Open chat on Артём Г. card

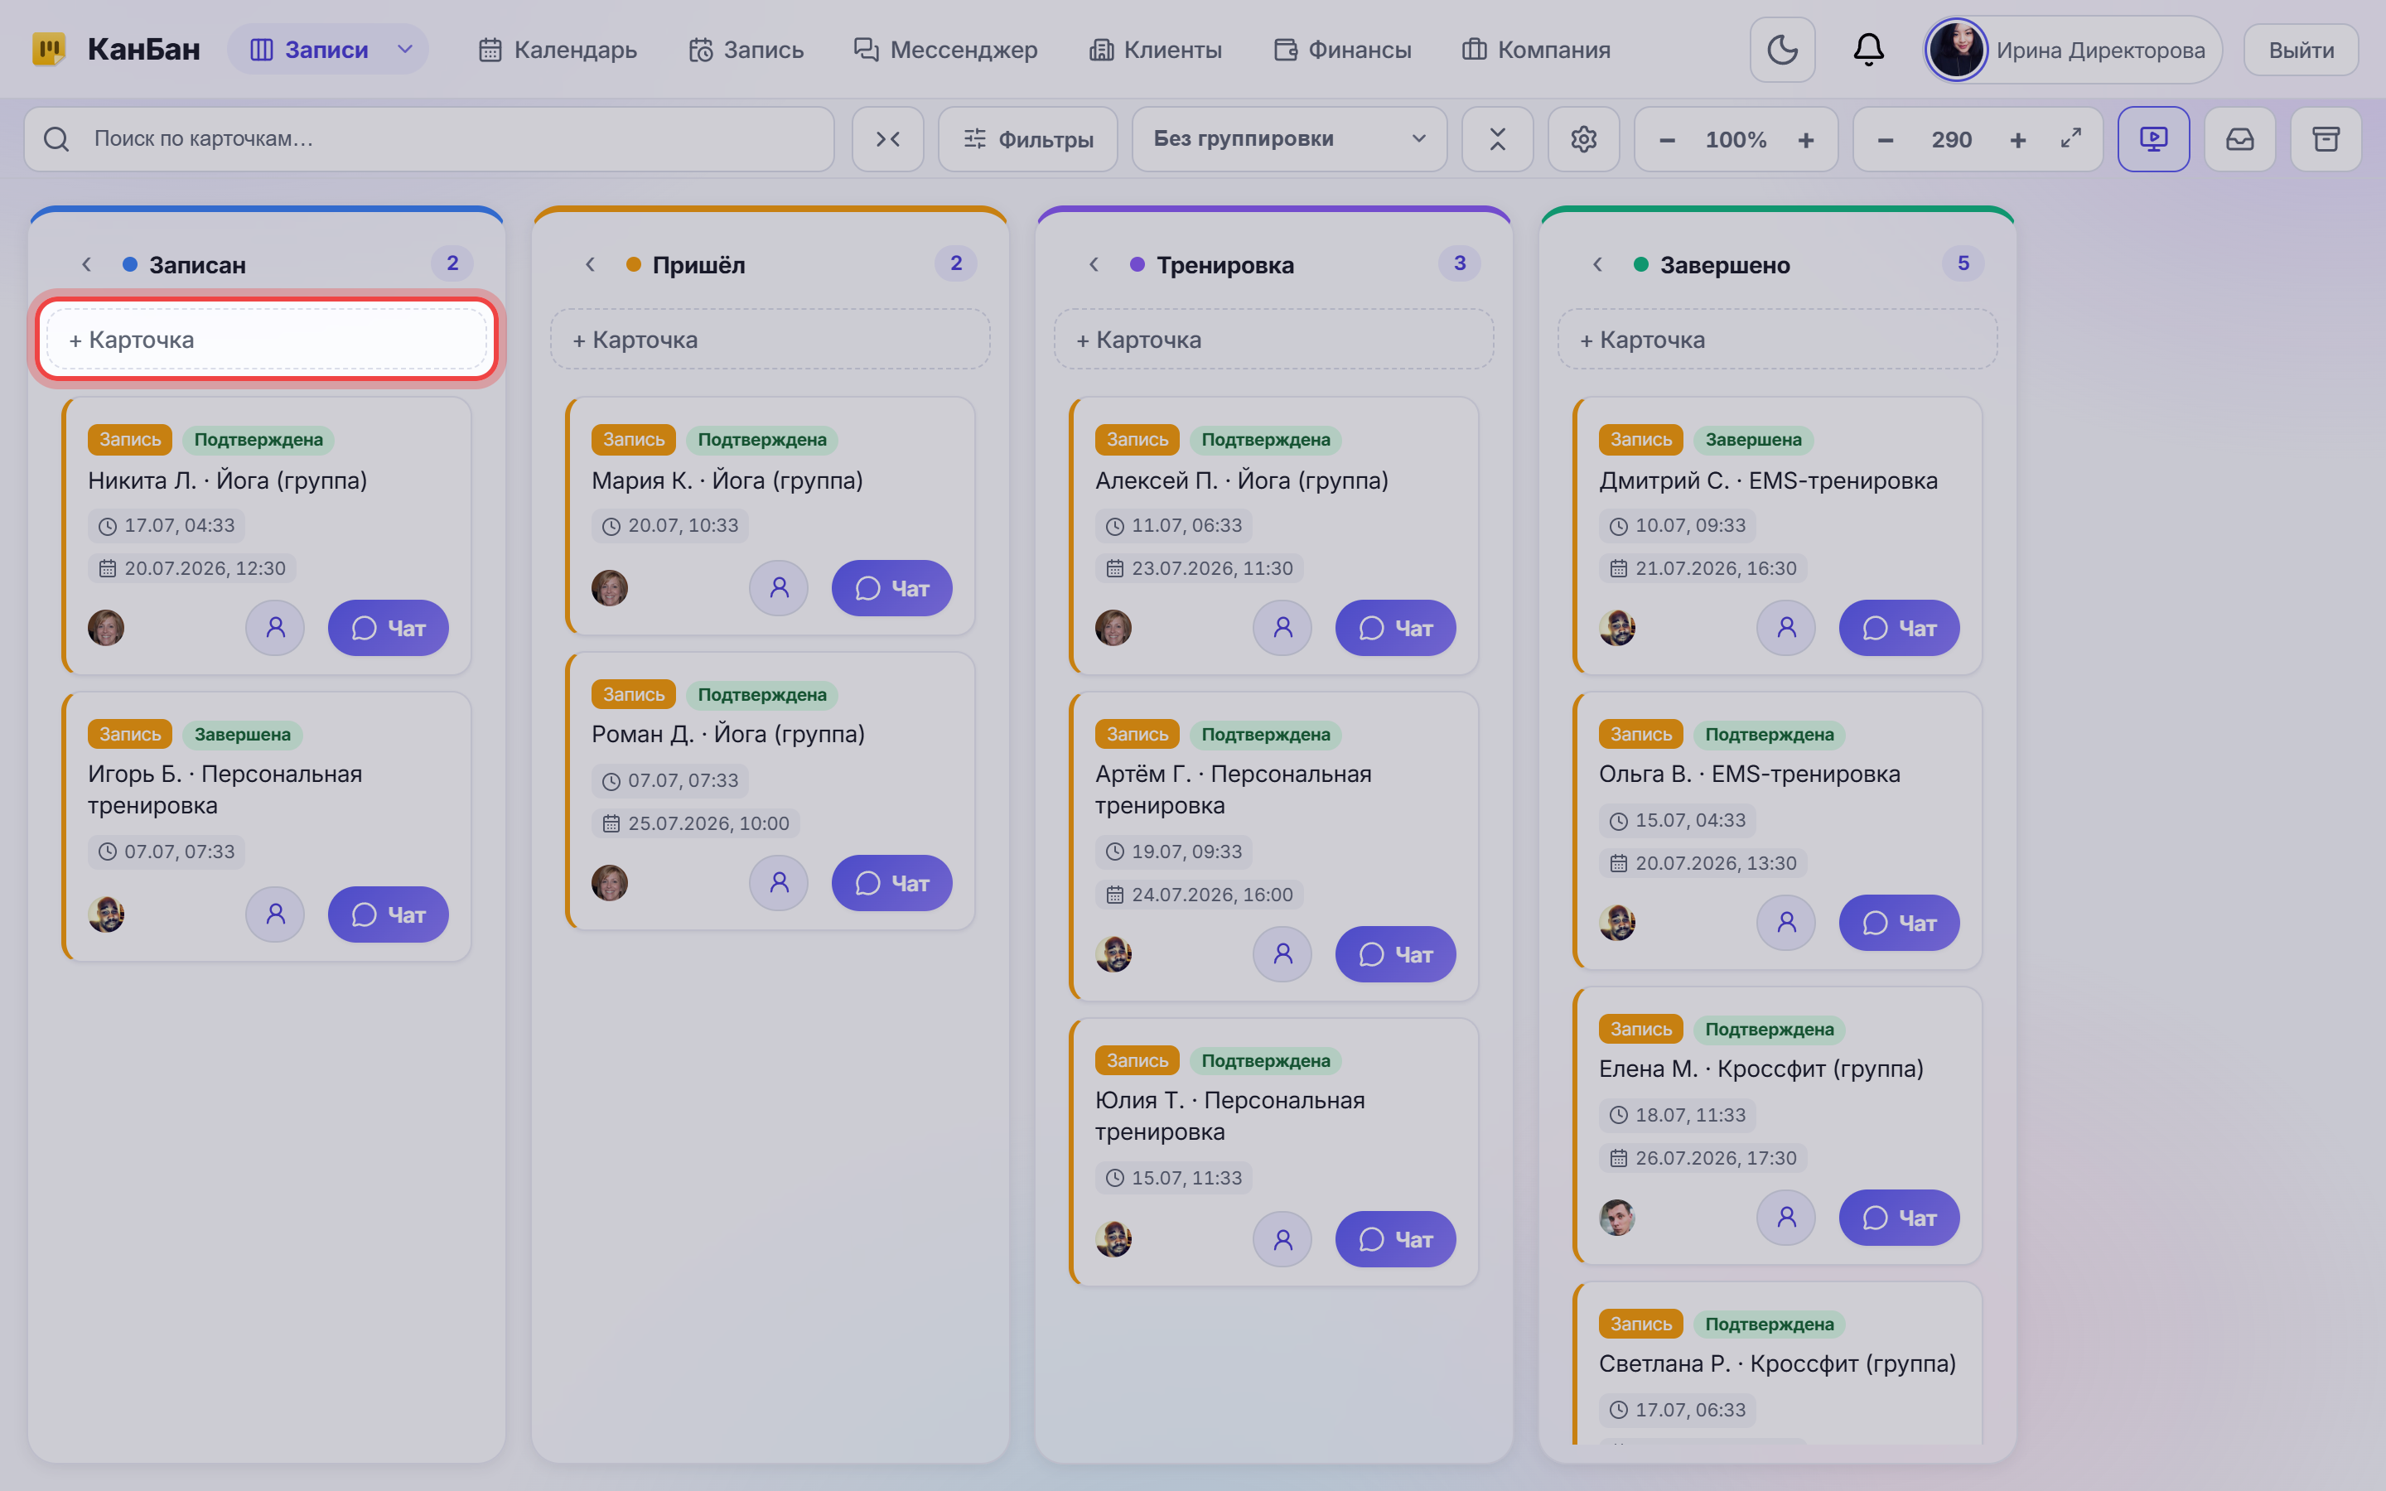(x=1396, y=954)
